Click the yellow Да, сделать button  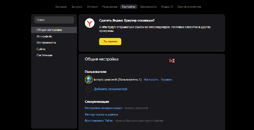[x=110, y=42]
